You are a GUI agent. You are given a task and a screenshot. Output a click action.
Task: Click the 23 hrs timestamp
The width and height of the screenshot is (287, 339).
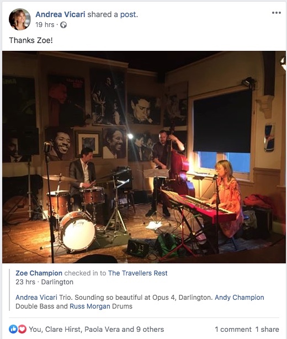click(25, 282)
